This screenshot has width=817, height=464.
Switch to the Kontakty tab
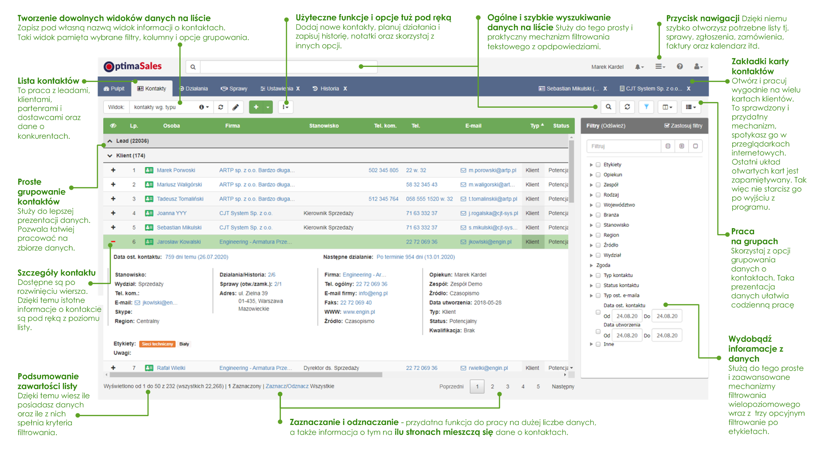(x=152, y=89)
